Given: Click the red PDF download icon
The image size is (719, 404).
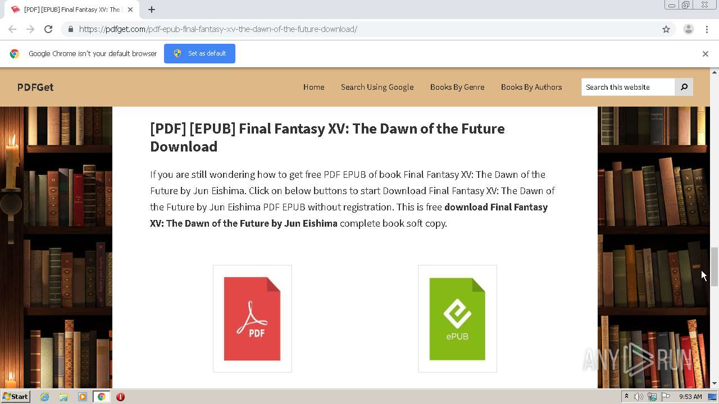Looking at the screenshot, I should (x=252, y=319).
